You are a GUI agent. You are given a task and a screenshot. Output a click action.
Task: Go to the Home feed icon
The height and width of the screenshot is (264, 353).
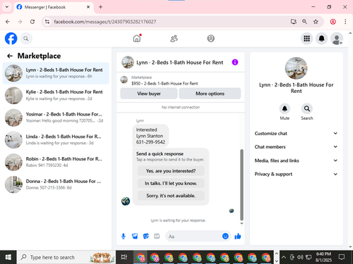pos(137,38)
